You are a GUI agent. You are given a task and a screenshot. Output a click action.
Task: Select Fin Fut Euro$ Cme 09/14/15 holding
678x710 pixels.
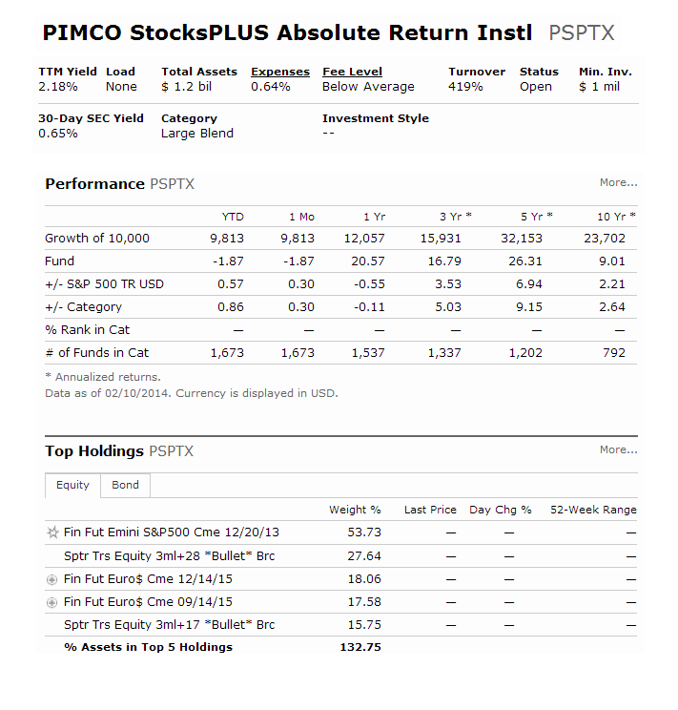148,602
